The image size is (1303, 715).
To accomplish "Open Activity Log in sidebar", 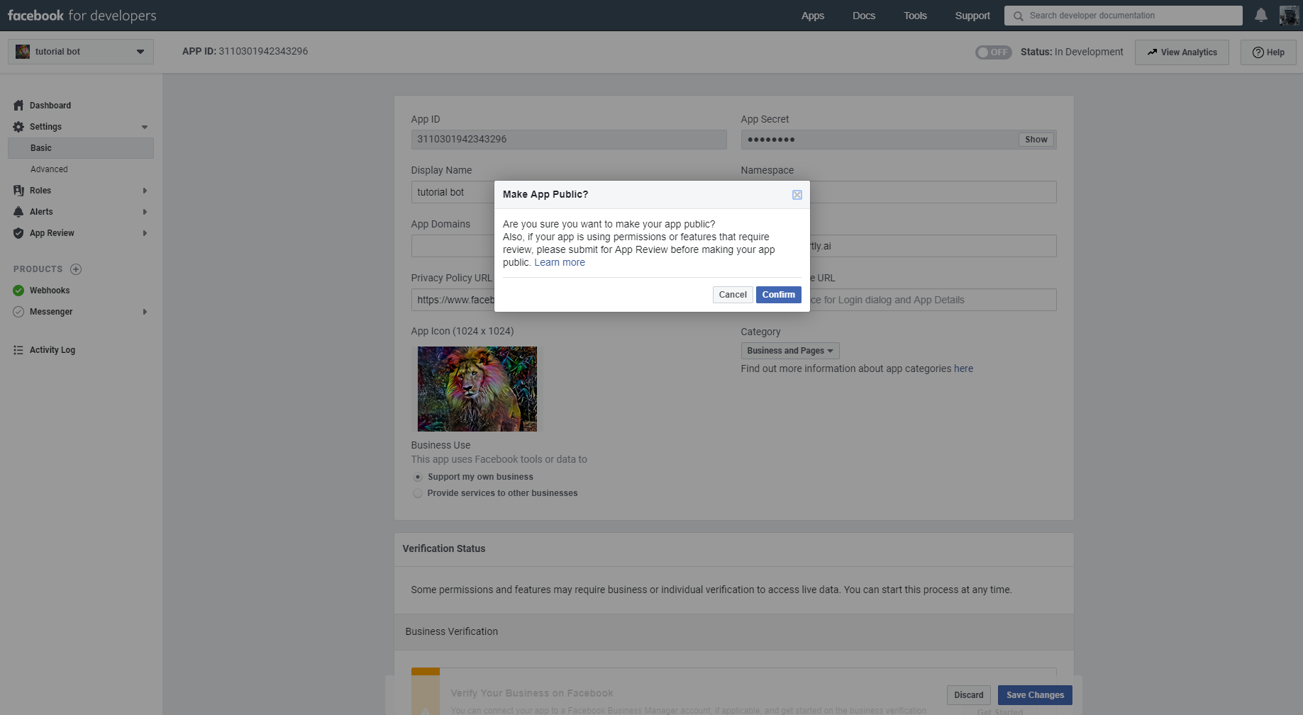I will [x=52, y=349].
